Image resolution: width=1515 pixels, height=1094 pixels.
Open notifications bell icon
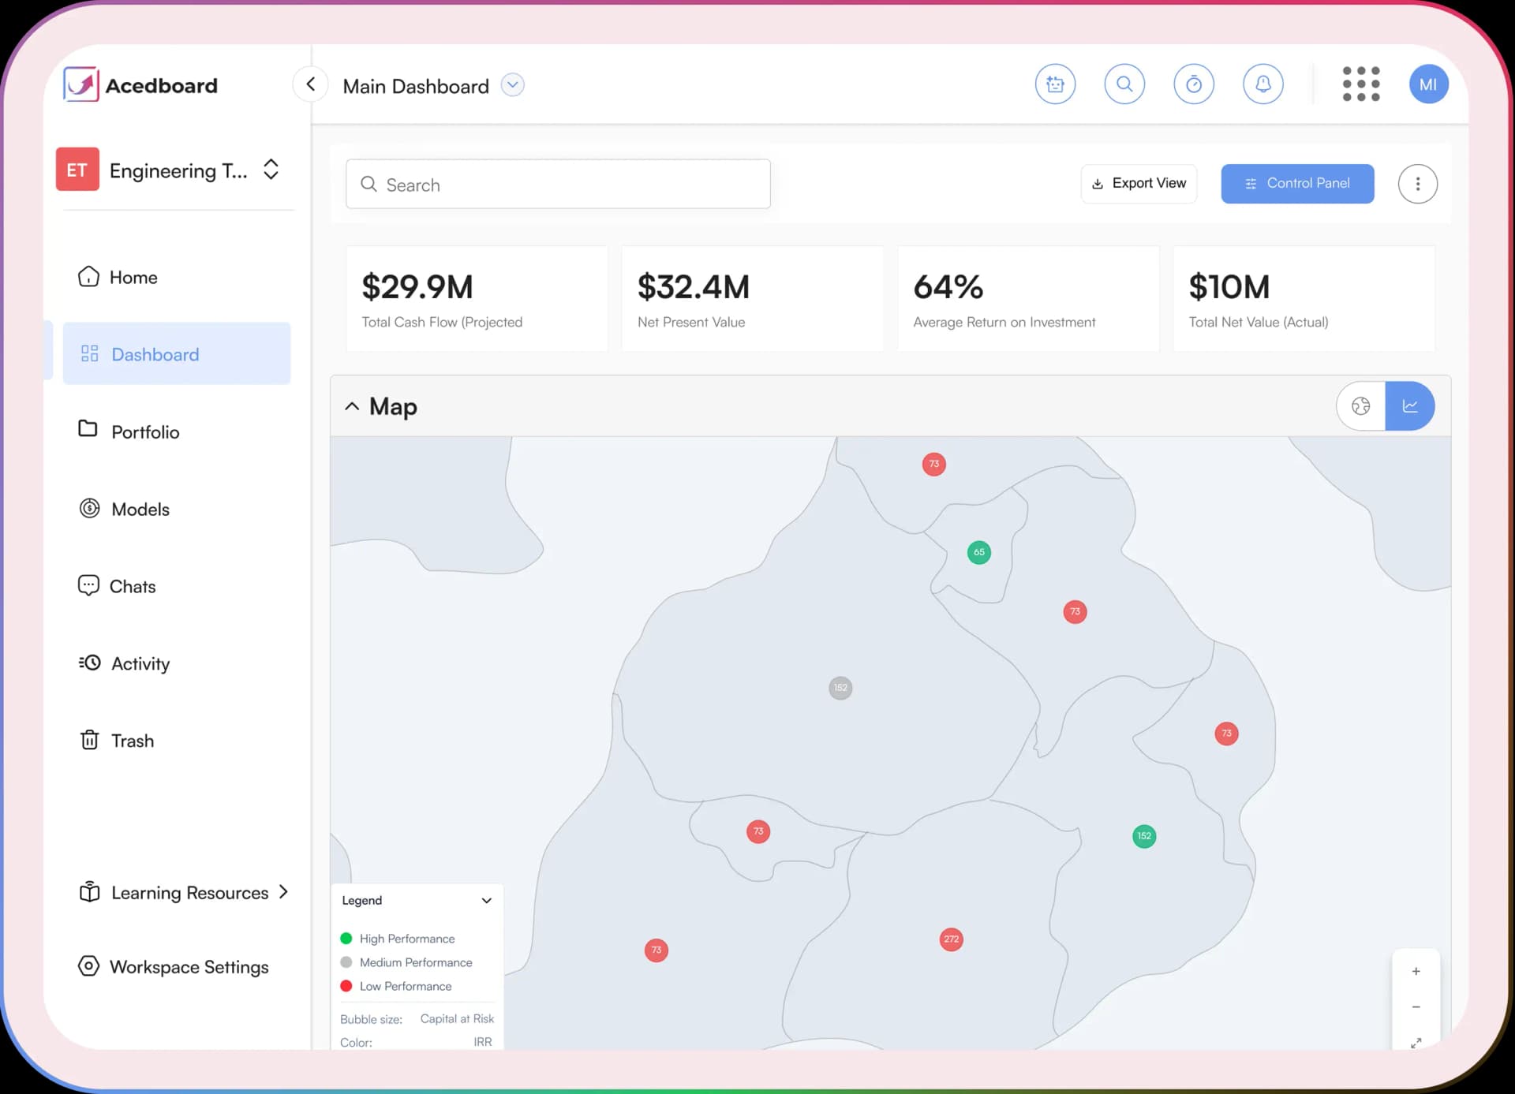tap(1263, 84)
